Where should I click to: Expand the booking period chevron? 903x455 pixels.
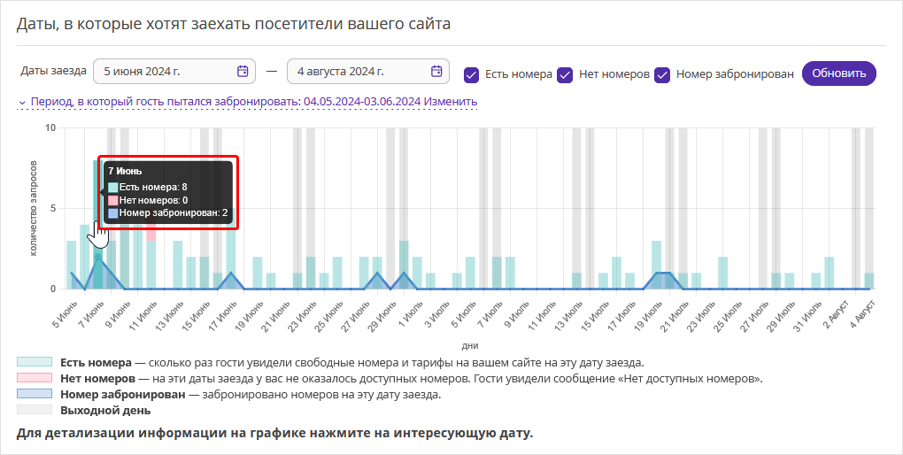click(22, 103)
